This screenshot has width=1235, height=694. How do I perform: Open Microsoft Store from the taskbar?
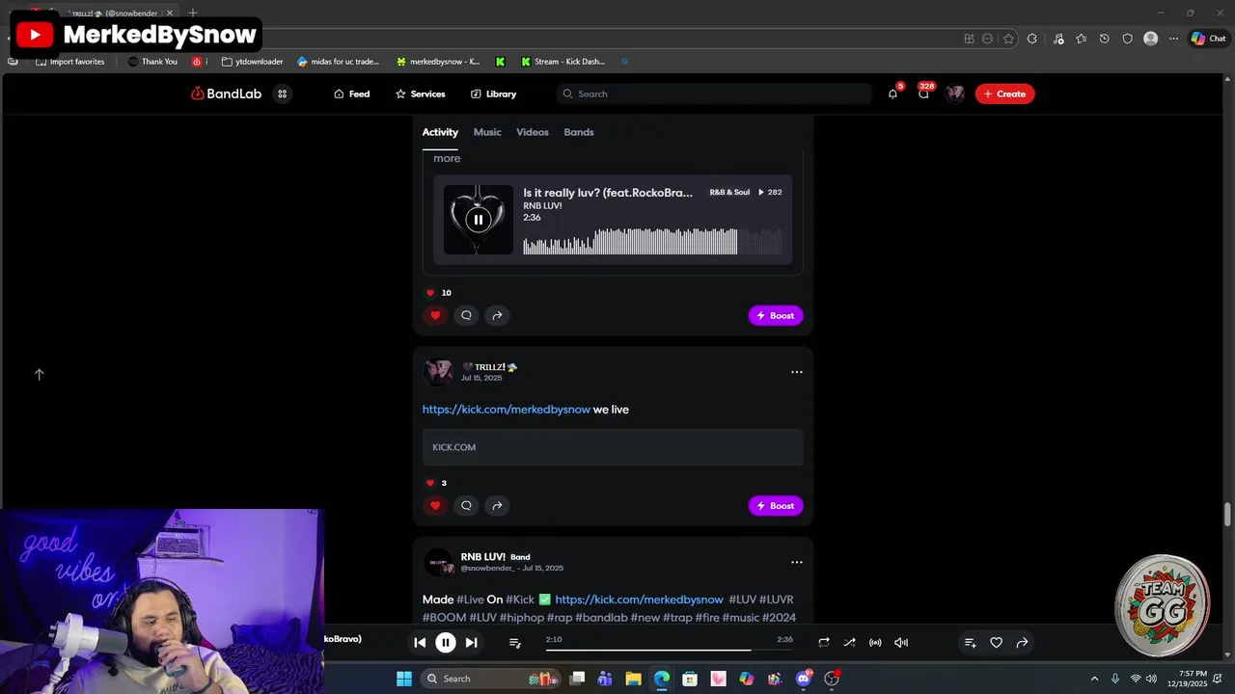tap(690, 679)
